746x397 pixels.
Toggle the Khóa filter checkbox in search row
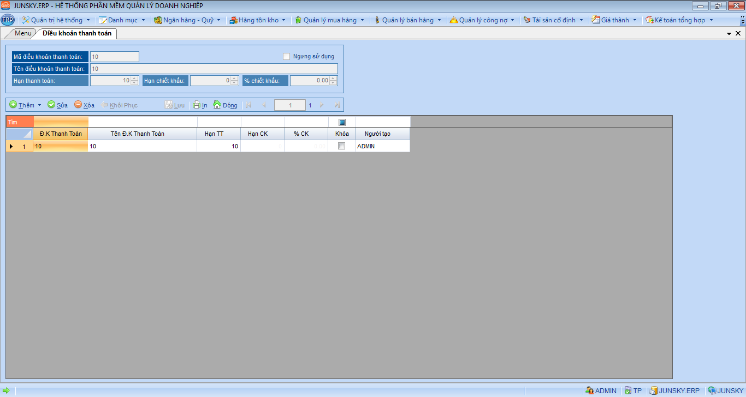tap(342, 122)
